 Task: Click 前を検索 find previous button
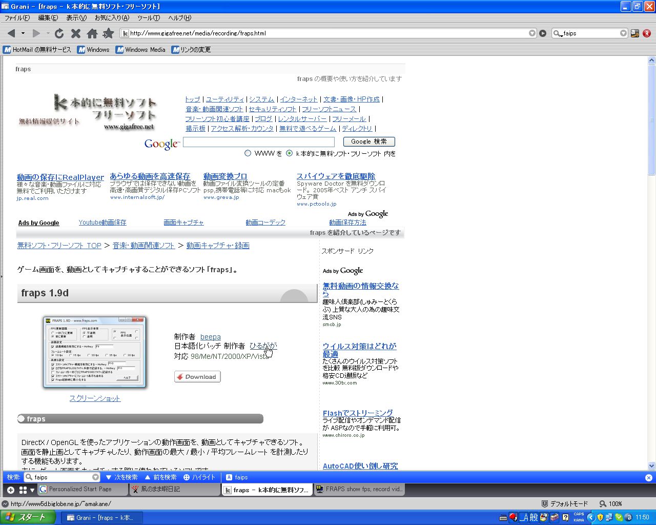click(160, 477)
